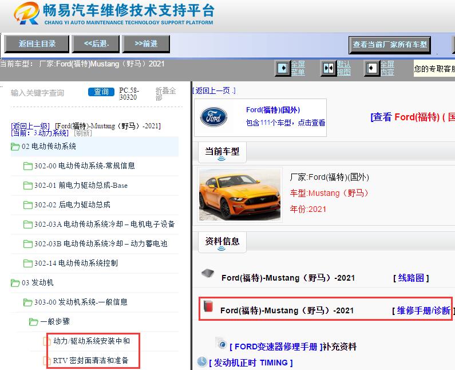The height and width of the screenshot is (370, 455).
Task: Click 返回上一页 in the content pane
Action: [214, 90]
